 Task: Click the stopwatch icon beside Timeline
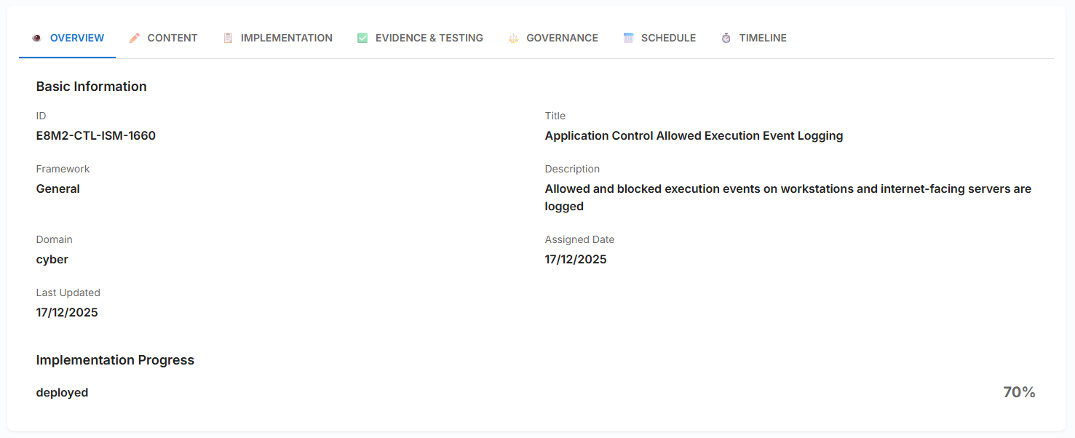point(726,38)
